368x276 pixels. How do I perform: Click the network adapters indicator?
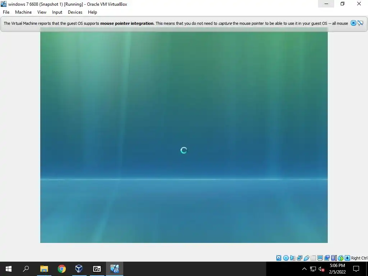[x=299, y=258]
